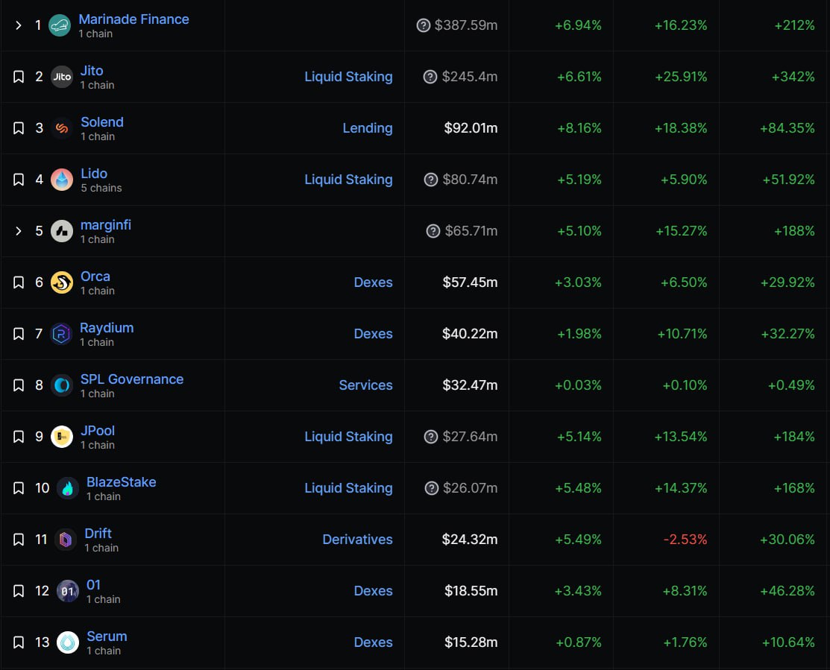Screen dimensions: 830x670
Task: Open the Lido protocol link
Action: click(x=94, y=173)
